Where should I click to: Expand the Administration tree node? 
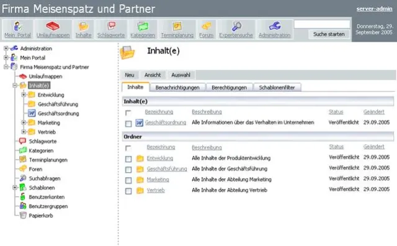[x=6, y=48]
